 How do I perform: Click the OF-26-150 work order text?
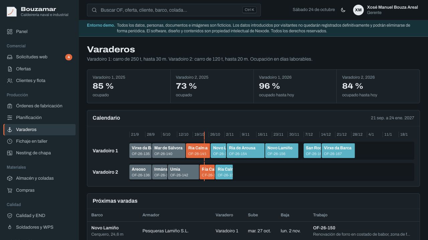click(324, 228)
